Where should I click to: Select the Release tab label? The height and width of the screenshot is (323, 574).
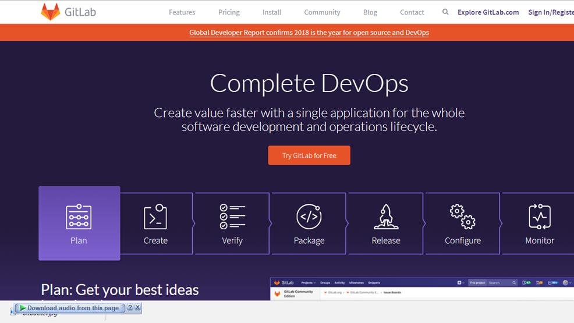[386, 240]
